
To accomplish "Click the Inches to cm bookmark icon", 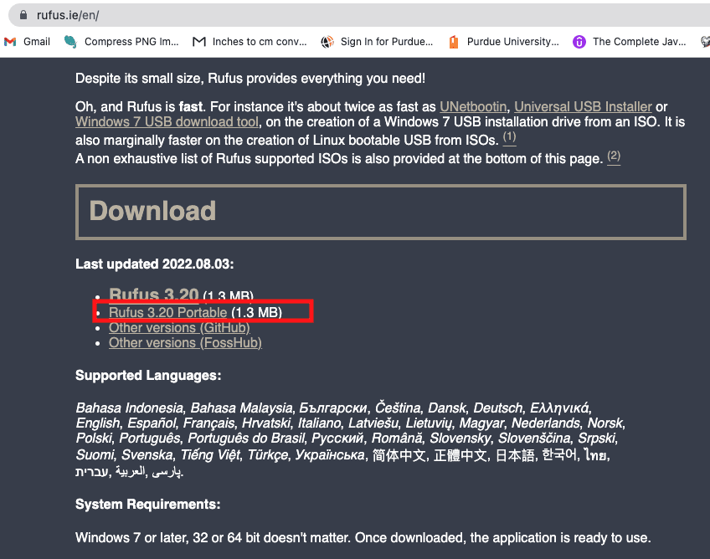I will coord(198,42).
